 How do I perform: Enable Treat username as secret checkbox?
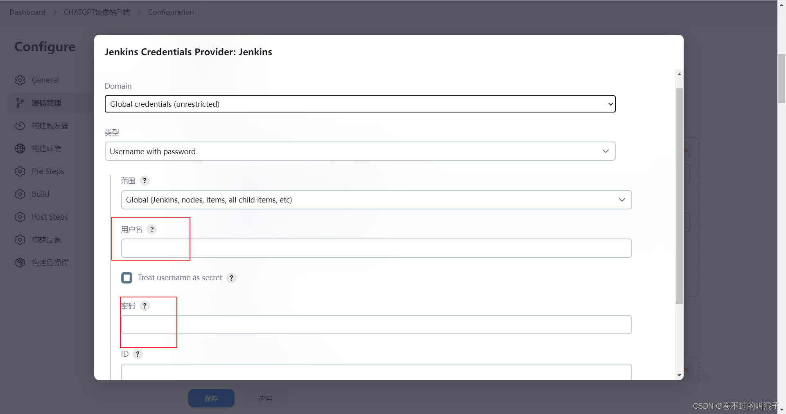[127, 278]
